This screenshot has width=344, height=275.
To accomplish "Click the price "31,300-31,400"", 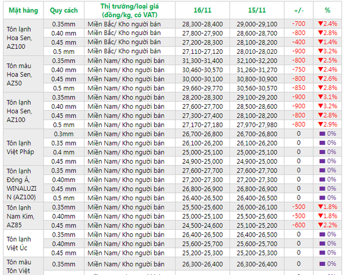I will tap(202, 61).
